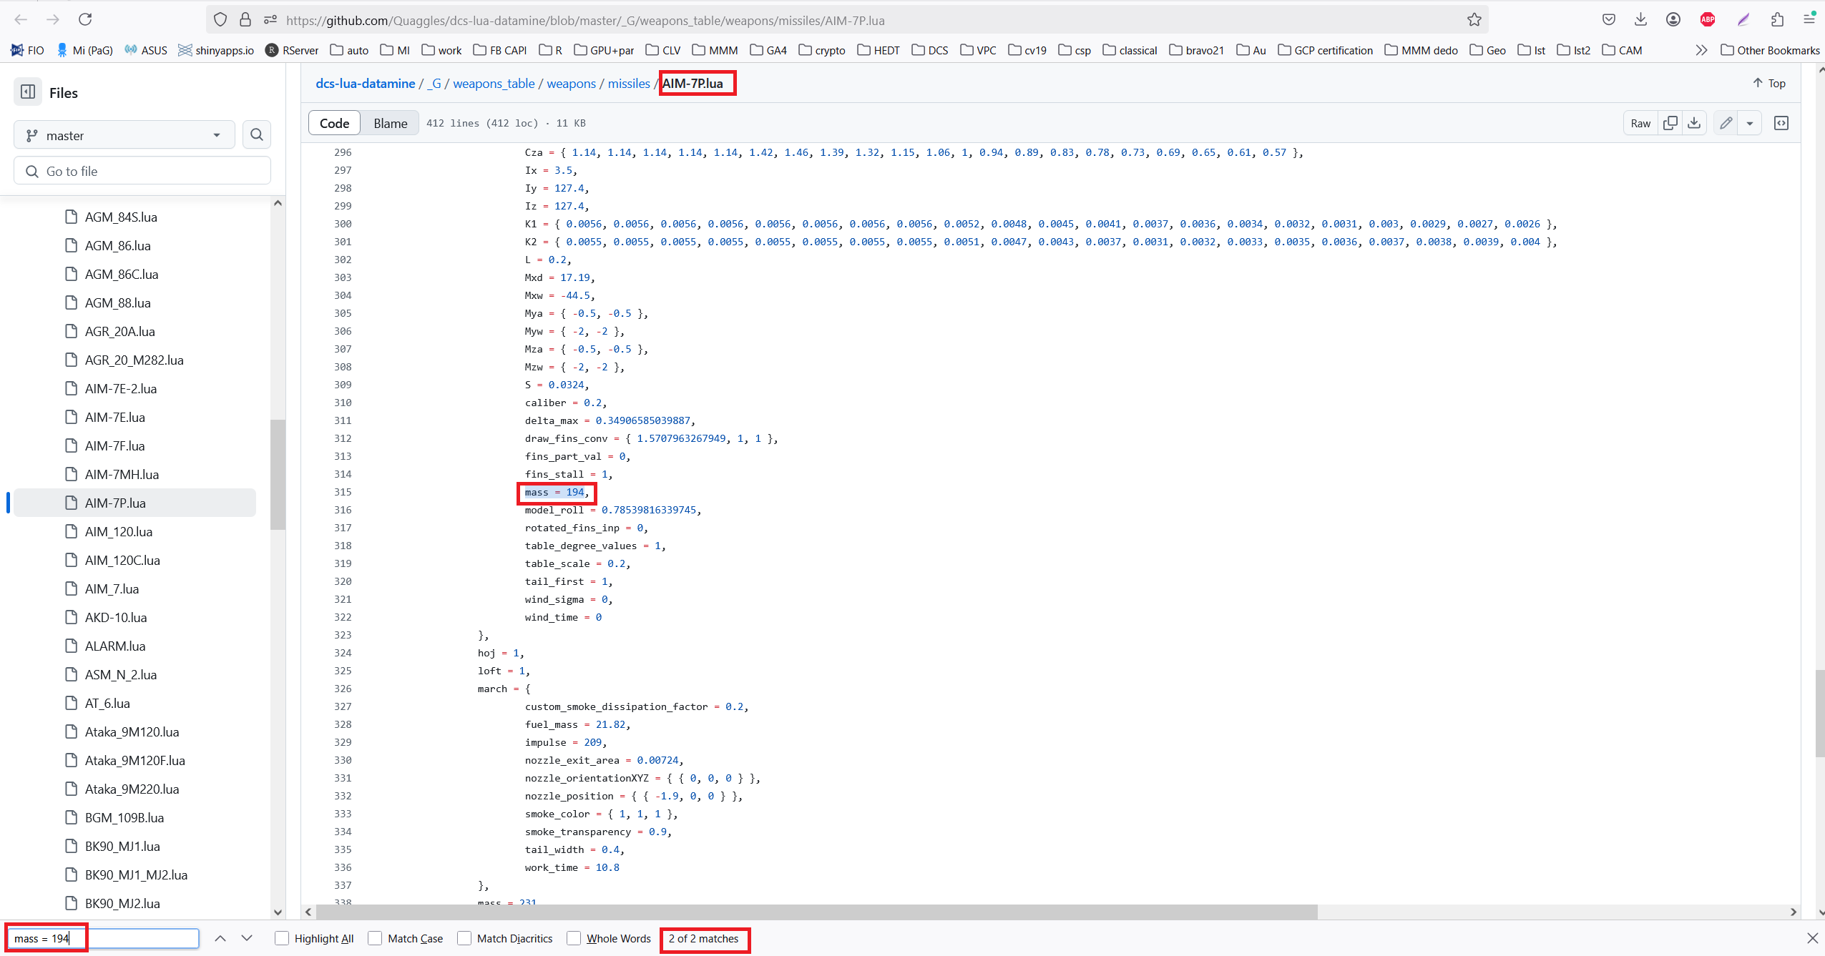This screenshot has height=956, width=1825.
Task: Open AGM_84S.lua in file tree
Action: (x=121, y=217)
